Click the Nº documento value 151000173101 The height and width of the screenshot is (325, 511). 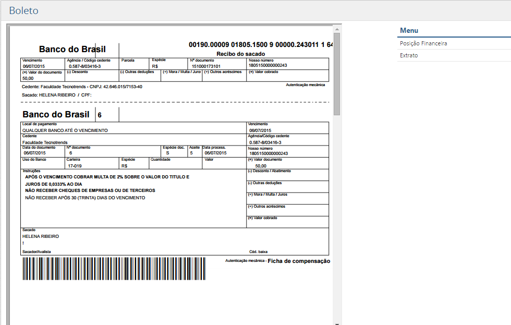206,66
